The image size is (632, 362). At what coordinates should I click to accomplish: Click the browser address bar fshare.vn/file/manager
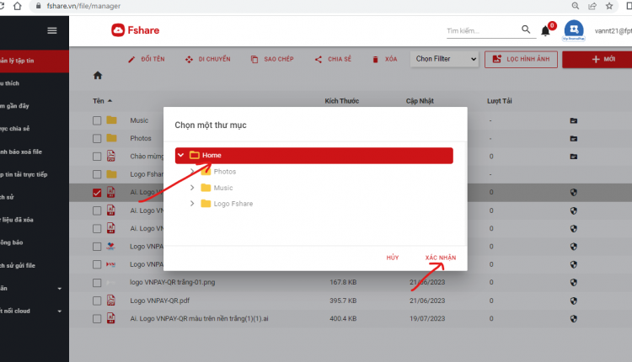point(83,6)
